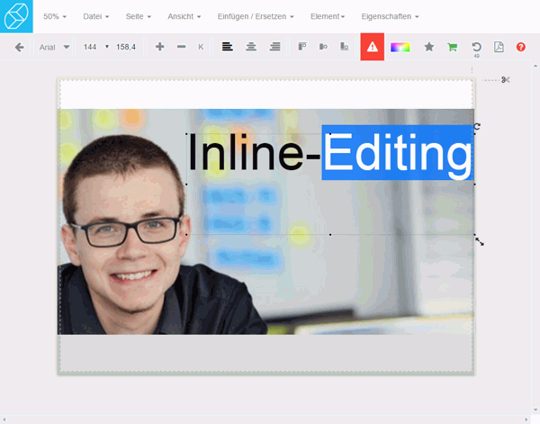
Task: Click the rotate handle of text box
Action: (x=477, y=126)
